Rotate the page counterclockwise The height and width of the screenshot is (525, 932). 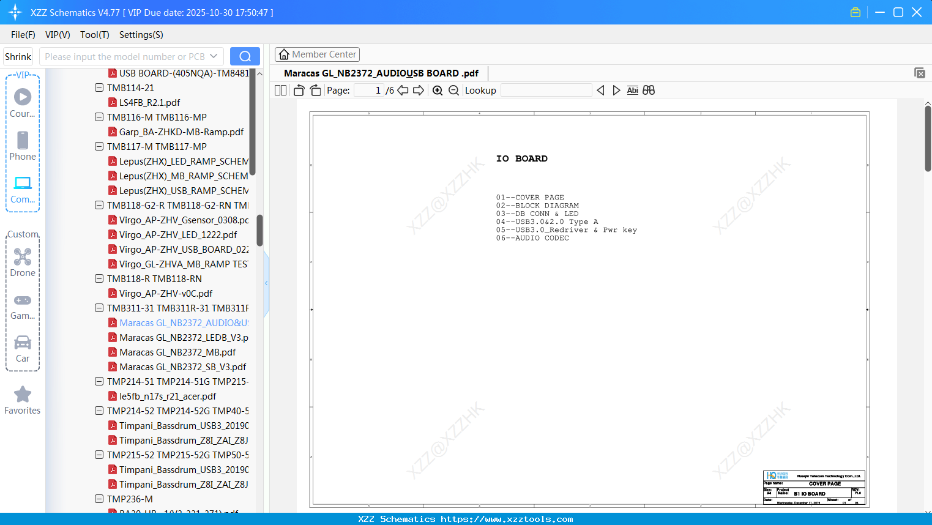[x=299, y=90]
